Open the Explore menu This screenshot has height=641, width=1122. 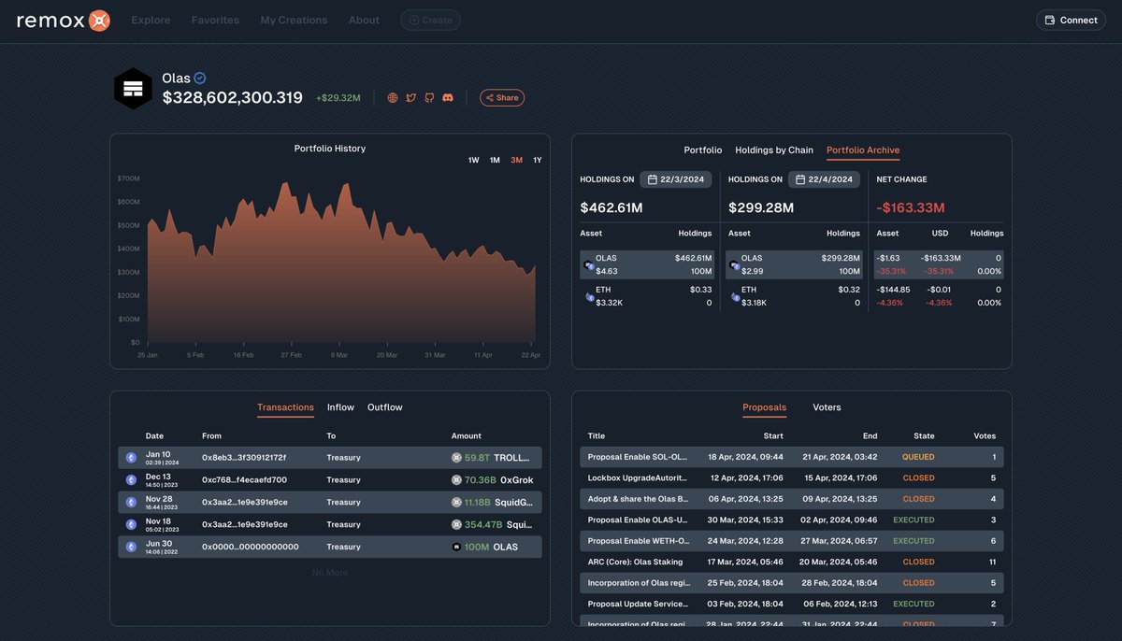coord(151,19)
